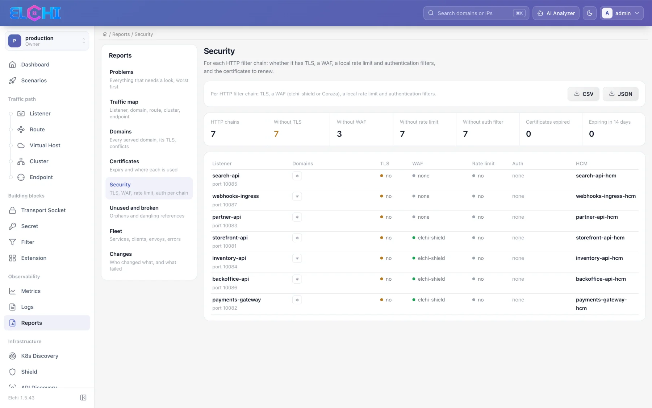The image size is (652, 408).
Task: Open Virtual Host cloud icon
Action: click(x=21, y=145)
